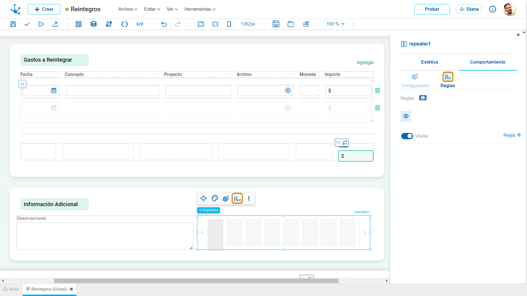The image size is (527, 296).
Task: Click the Agregar link
Action: pos(365,62)
